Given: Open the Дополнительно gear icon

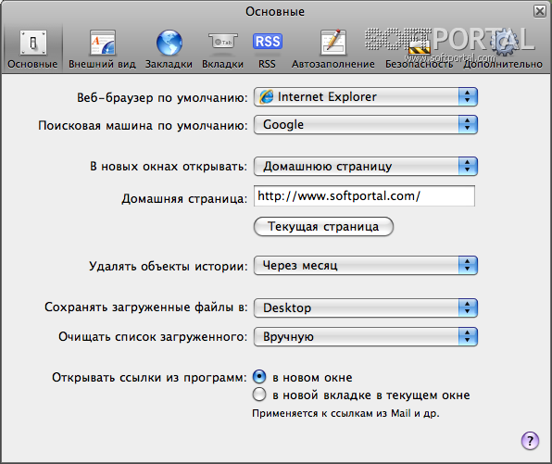Looking at the screenshot, I should (x=504, y=43).
